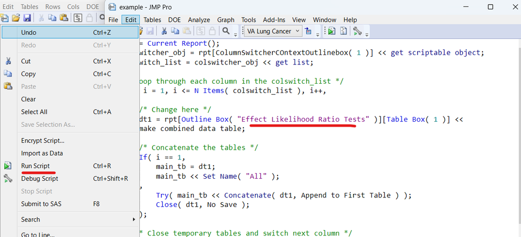This screenshot has height=237, width=521.
Task: Open DOE menu in background window
Action: (93, 7)
